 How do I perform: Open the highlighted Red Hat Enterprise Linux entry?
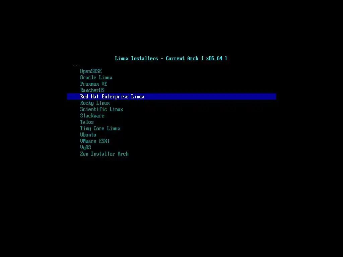pos(171,97)
